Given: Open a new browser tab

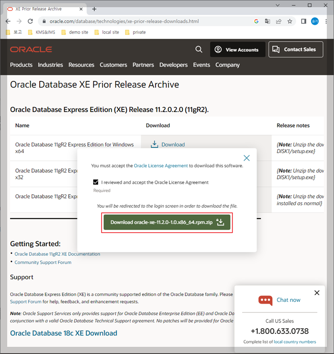Looking at the screenshot, I should (94, 9).
